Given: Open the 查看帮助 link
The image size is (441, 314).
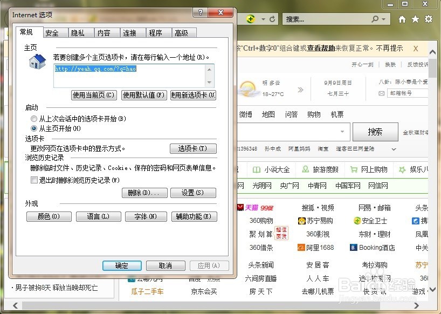Looking at the screenshot, I should click(x=321, y=49).
